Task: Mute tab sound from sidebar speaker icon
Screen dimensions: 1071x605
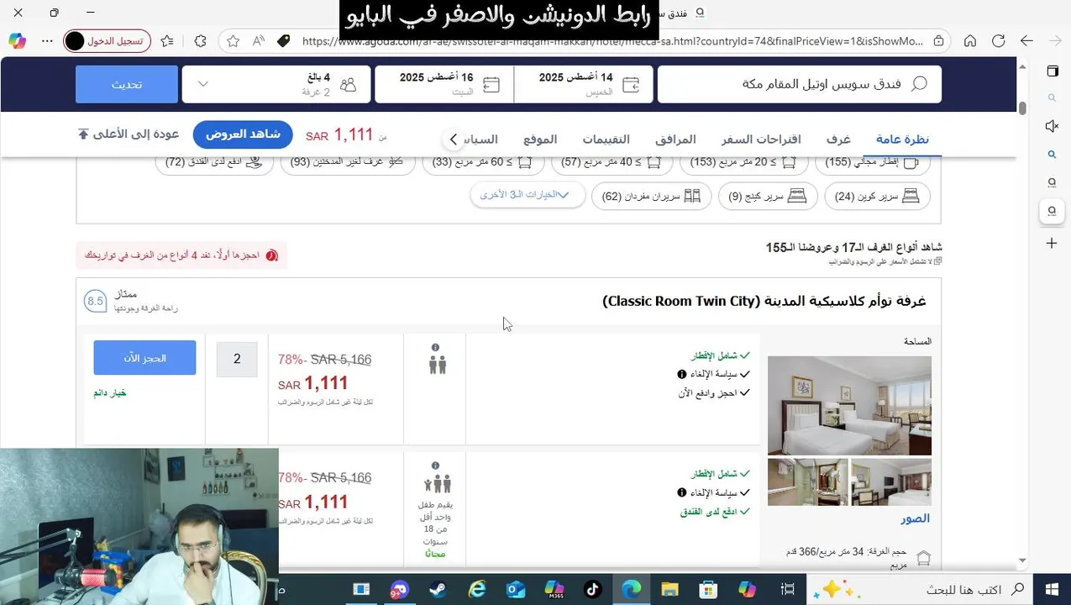Action: (x=1052, y=126)
